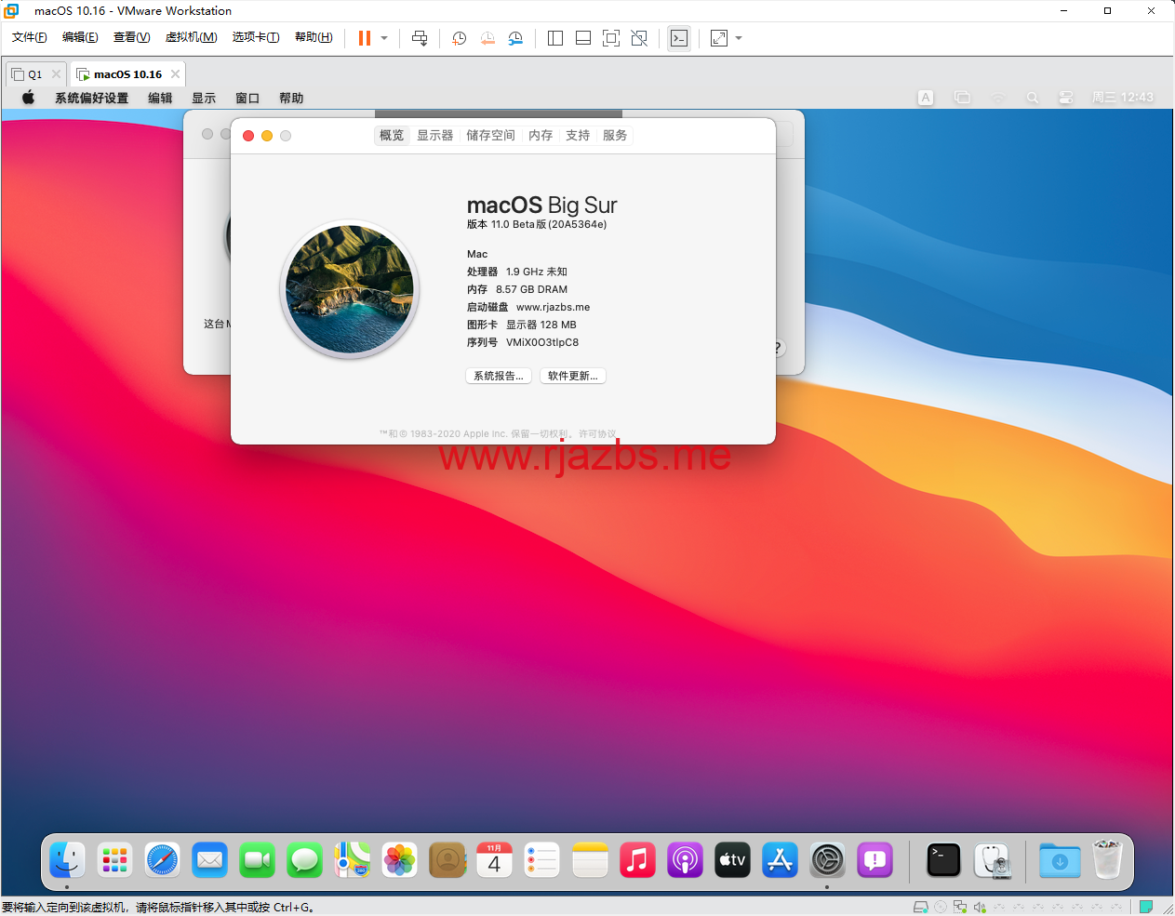The height and width of the screenshot is (916, 1175).
Task: Expand the dropdown arrow next to the stretch icon
Action: tap(739, 38)
